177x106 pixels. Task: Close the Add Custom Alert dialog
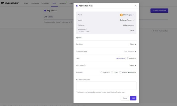(136, 6)
